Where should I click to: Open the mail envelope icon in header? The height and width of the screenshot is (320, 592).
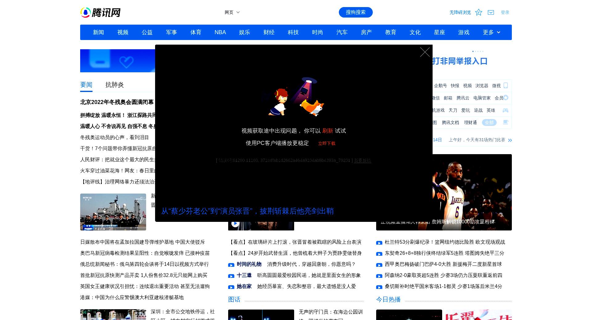coord(491,12)
